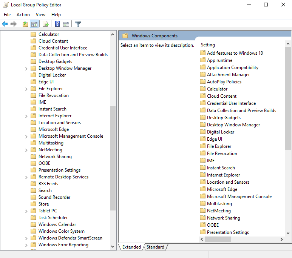Click folder icon of Sound Recorder in tree
This screenshot has height=258, width=292.
coord(33,197)
